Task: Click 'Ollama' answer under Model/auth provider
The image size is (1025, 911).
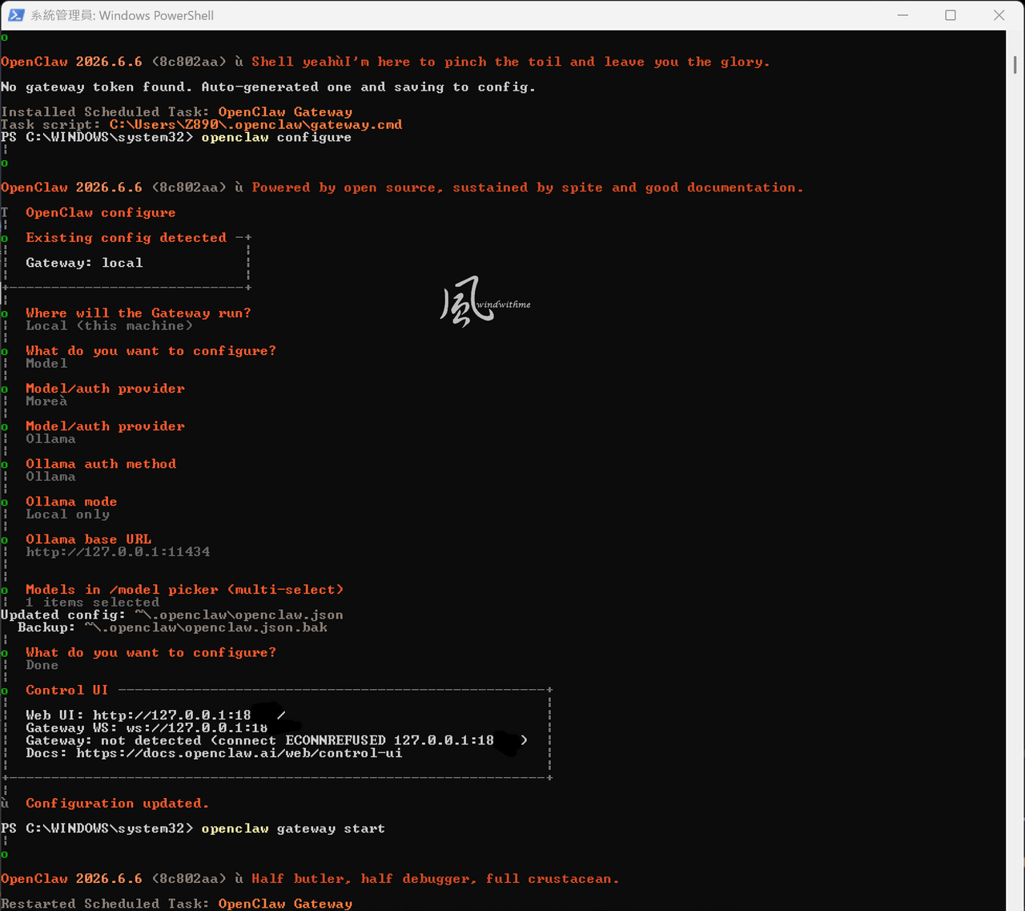Action: [50, 438]
